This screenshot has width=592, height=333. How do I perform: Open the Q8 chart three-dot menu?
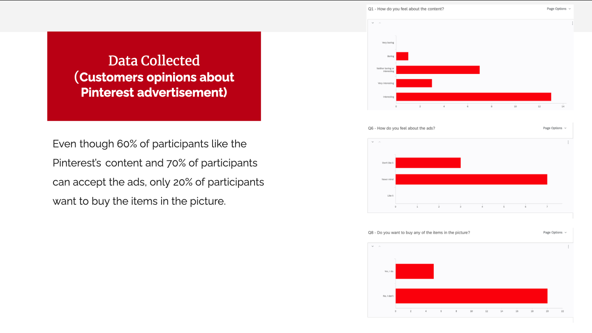tap(568, 247)
